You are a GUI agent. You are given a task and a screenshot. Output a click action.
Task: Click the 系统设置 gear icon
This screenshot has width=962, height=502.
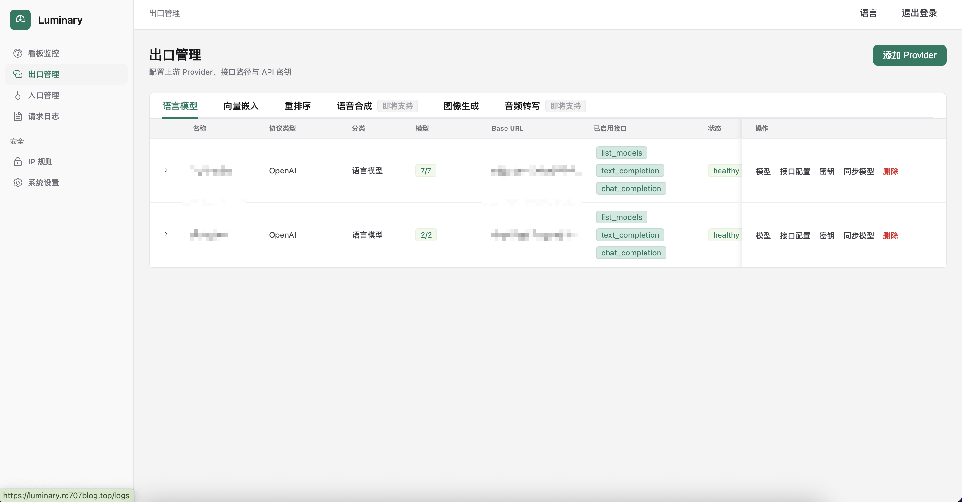(x=17, y=182)
